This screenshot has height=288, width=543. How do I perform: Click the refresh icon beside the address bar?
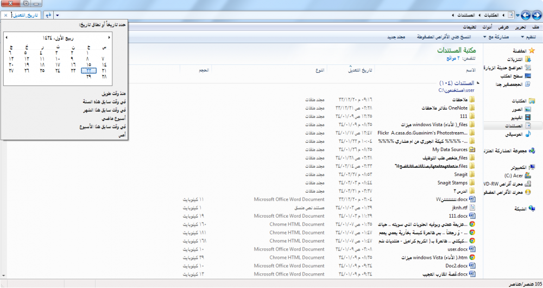click(49, 15)
